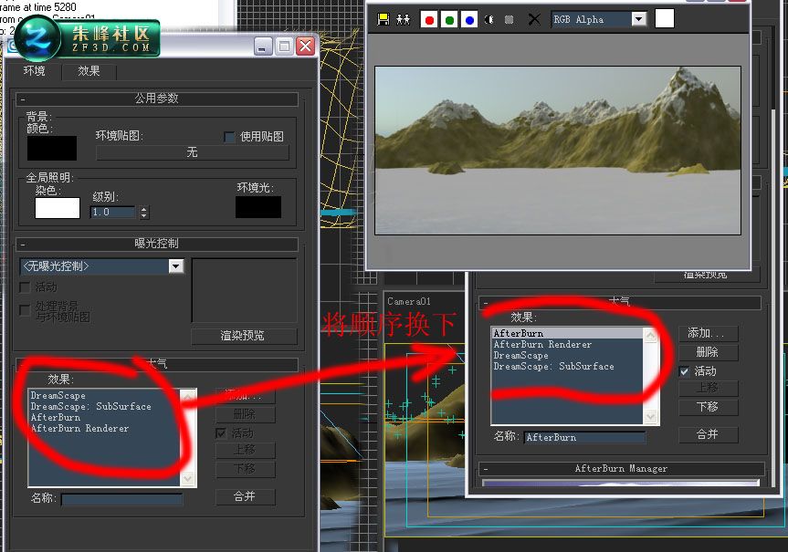Open the black 环境光 ambient swatch
788x552 pixels.
point(258,207)
